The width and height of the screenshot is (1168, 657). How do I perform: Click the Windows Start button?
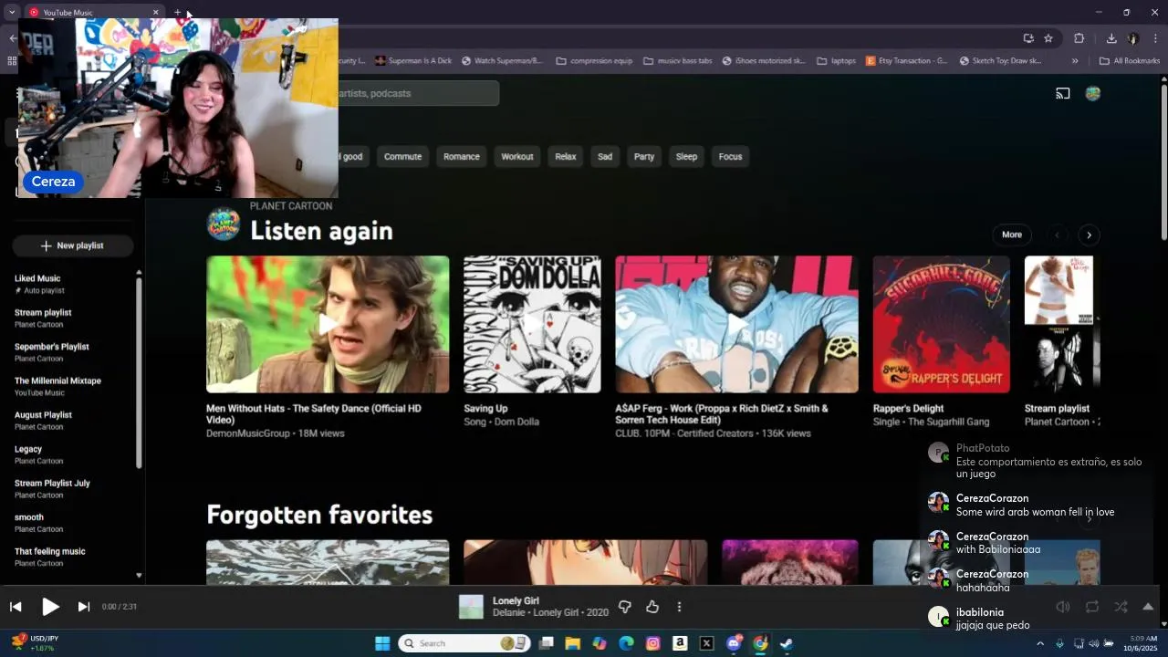382,643
